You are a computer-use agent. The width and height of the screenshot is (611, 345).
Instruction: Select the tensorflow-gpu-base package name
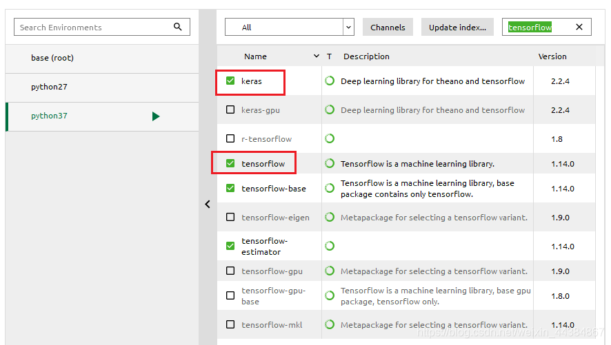click(273, 296)
